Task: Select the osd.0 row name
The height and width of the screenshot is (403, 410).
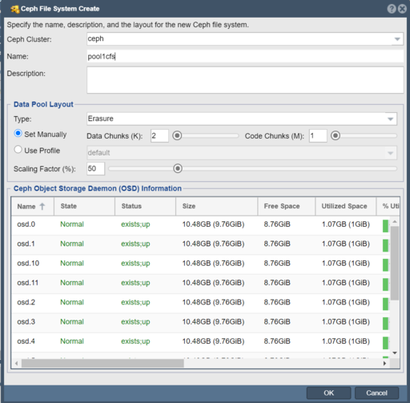Action: click(26, 224)
